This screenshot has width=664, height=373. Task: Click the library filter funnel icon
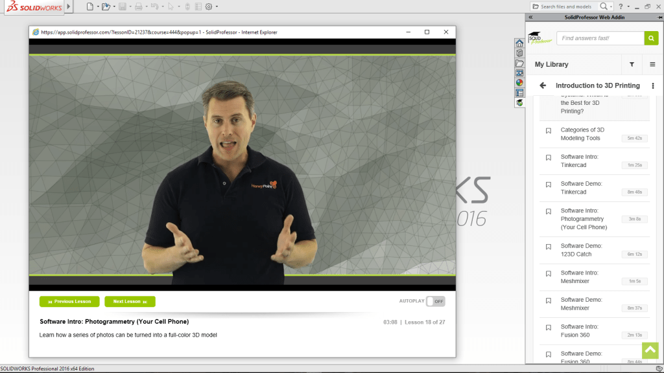coord(632,65)
